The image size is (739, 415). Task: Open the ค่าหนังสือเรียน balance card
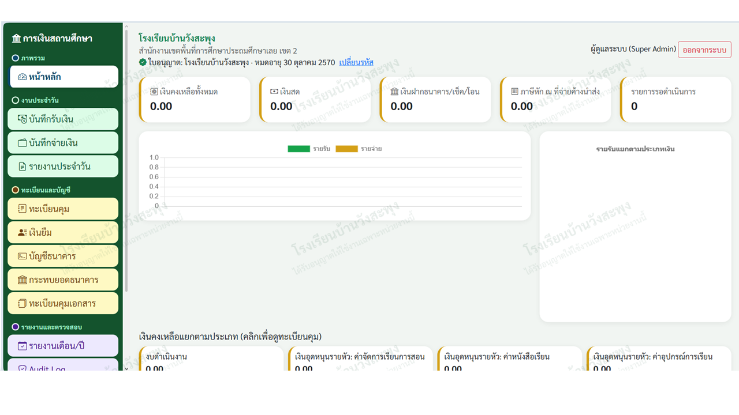510,359
